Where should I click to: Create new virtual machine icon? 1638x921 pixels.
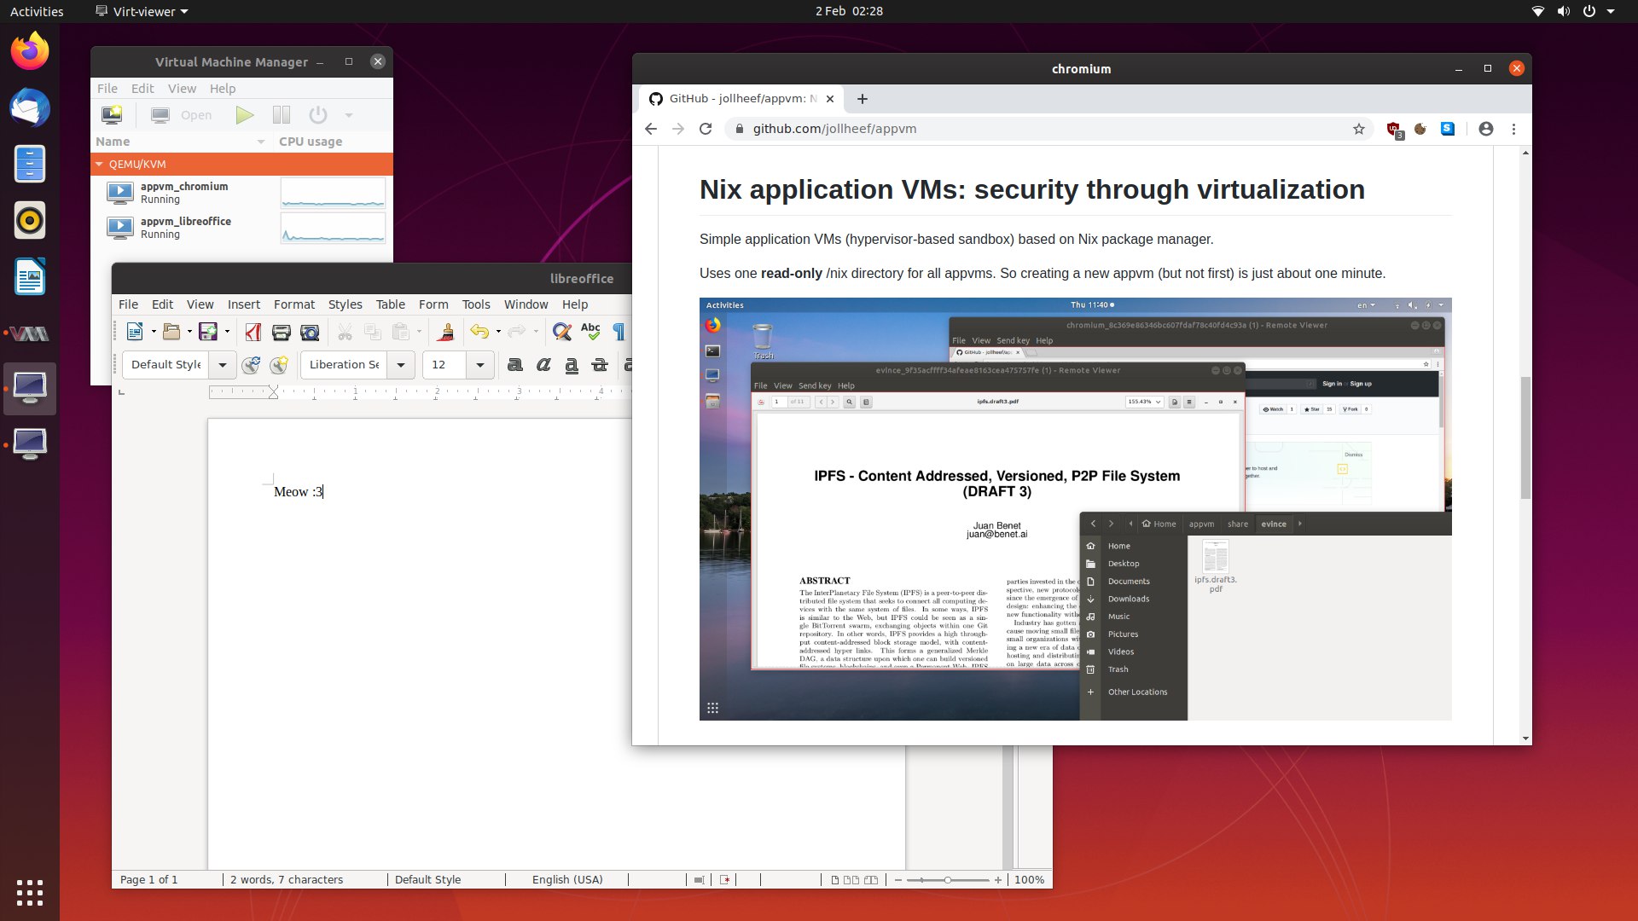[x=112, y=115]
